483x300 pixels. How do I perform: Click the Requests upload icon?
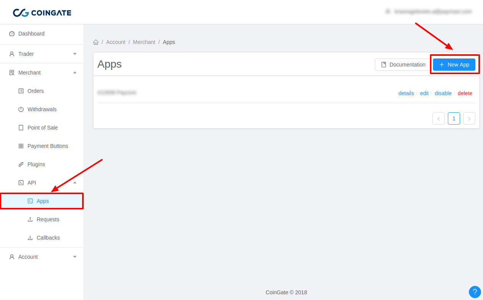coord(30,219)
